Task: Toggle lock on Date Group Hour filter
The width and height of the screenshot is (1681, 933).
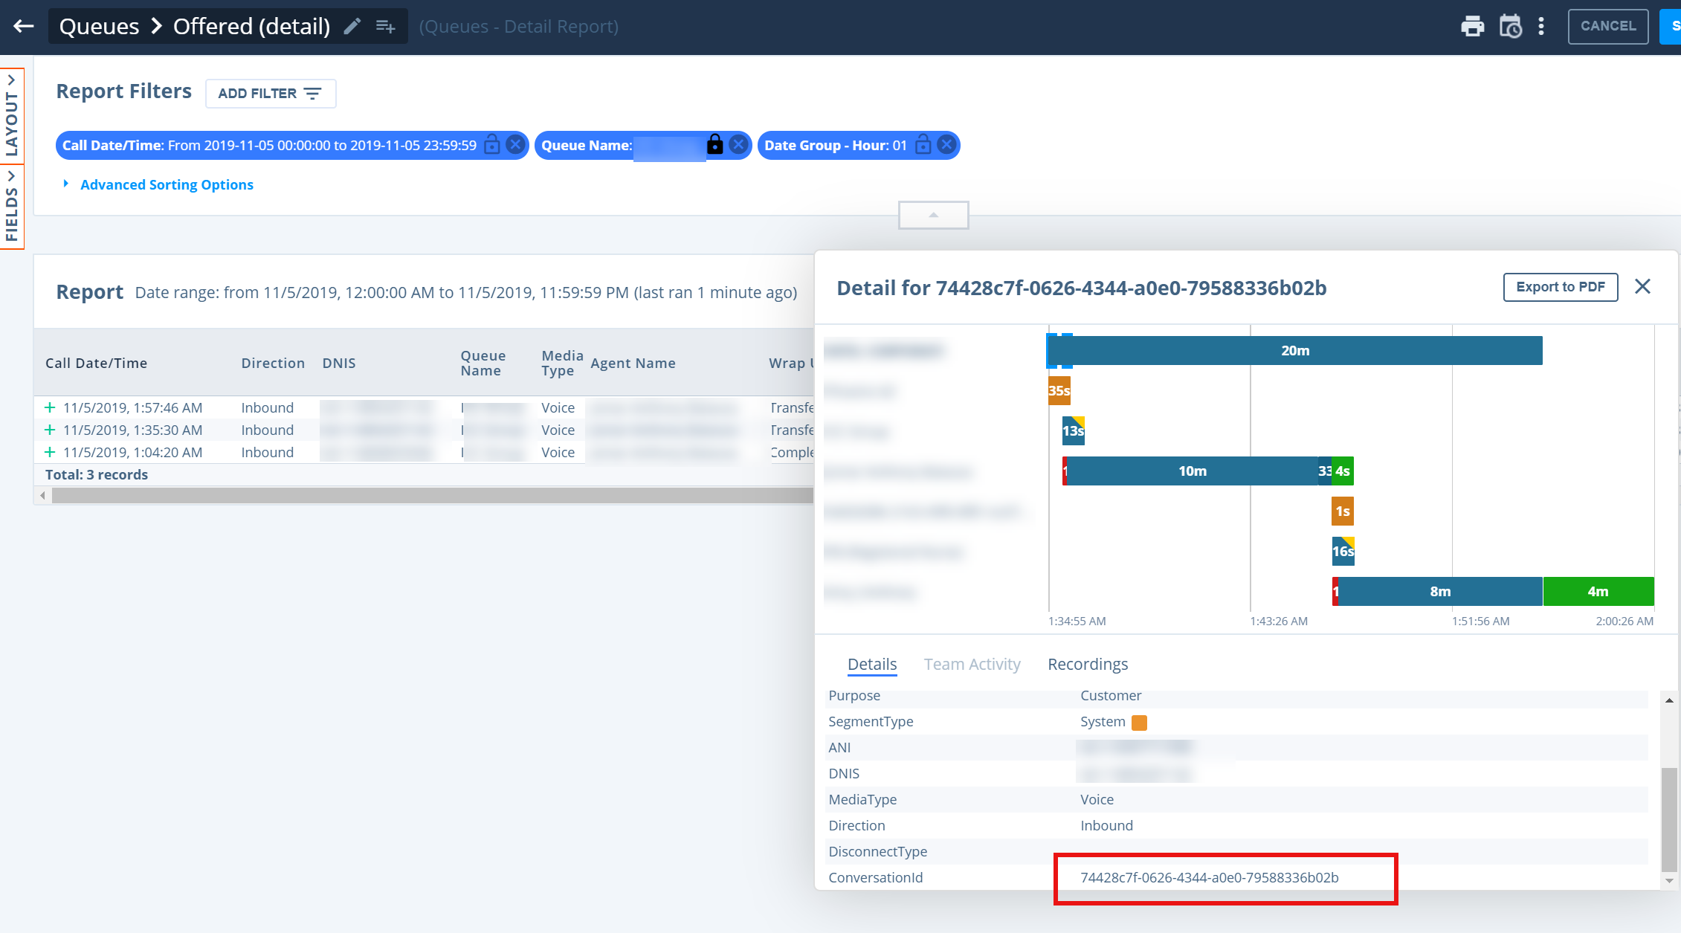Action: [923, 144]
